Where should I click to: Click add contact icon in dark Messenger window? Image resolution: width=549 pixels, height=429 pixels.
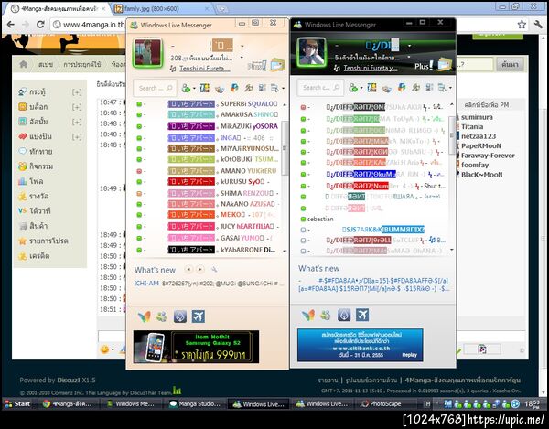[x=353, y=88]
